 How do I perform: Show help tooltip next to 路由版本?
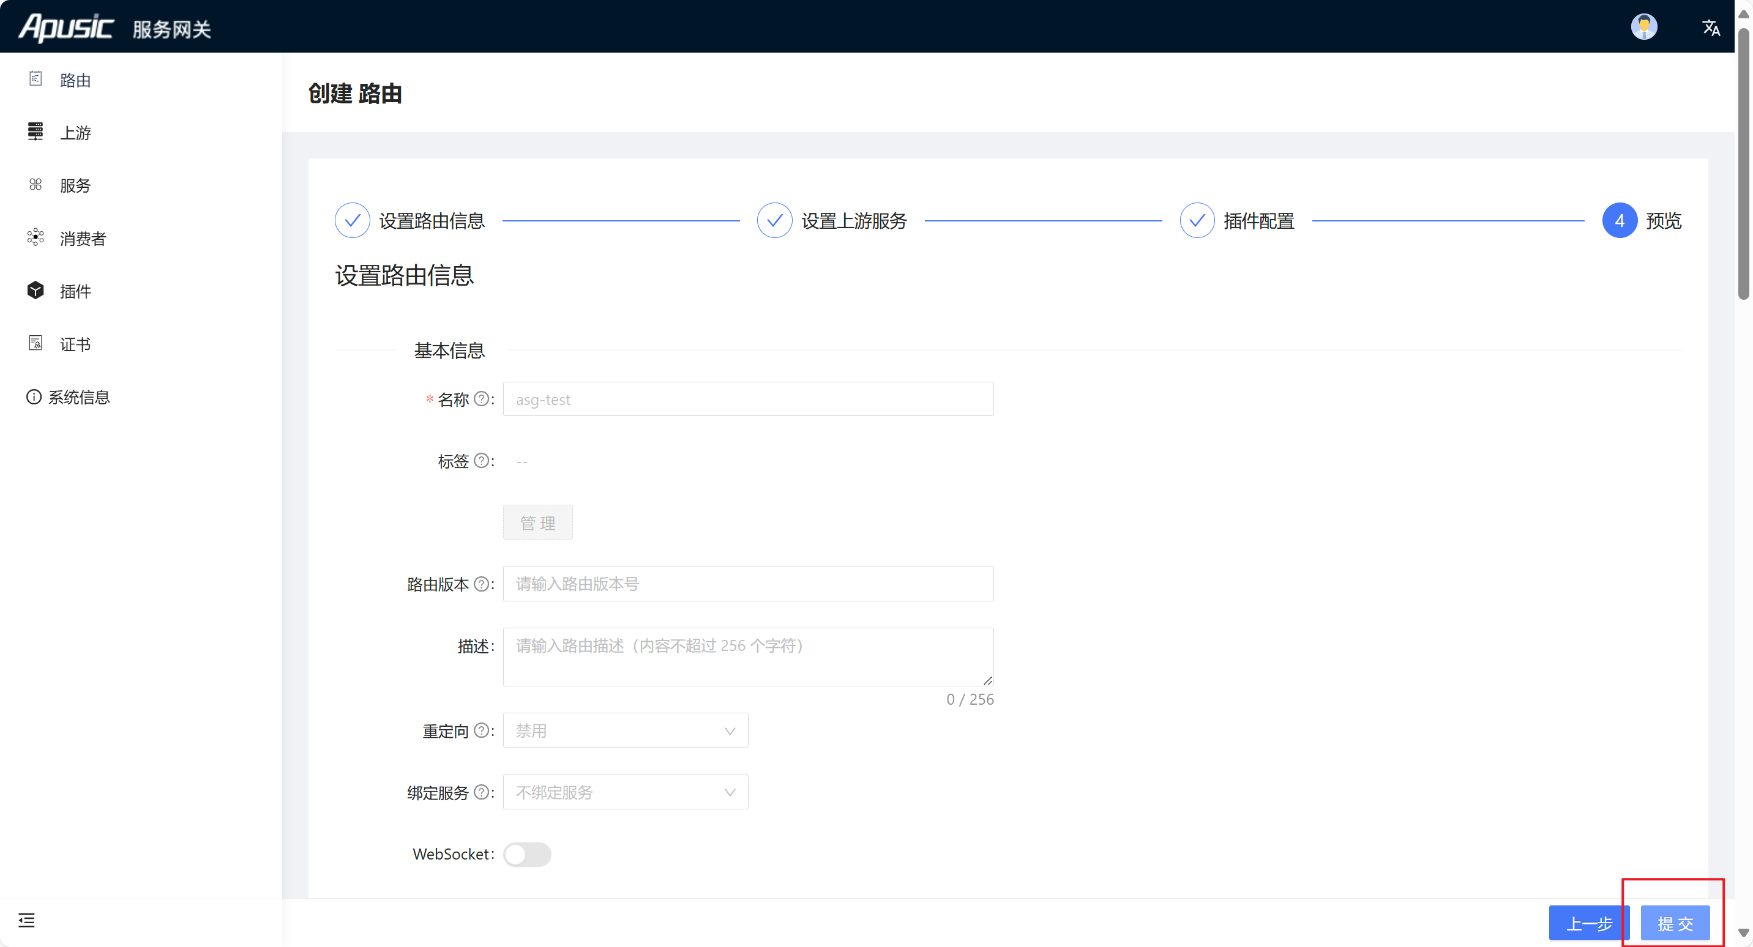(481, 584)
